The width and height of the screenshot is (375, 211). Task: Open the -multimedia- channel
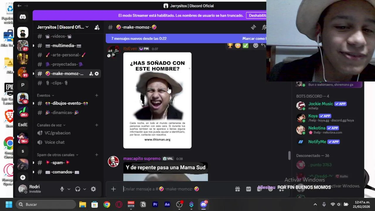coord(68,46)
